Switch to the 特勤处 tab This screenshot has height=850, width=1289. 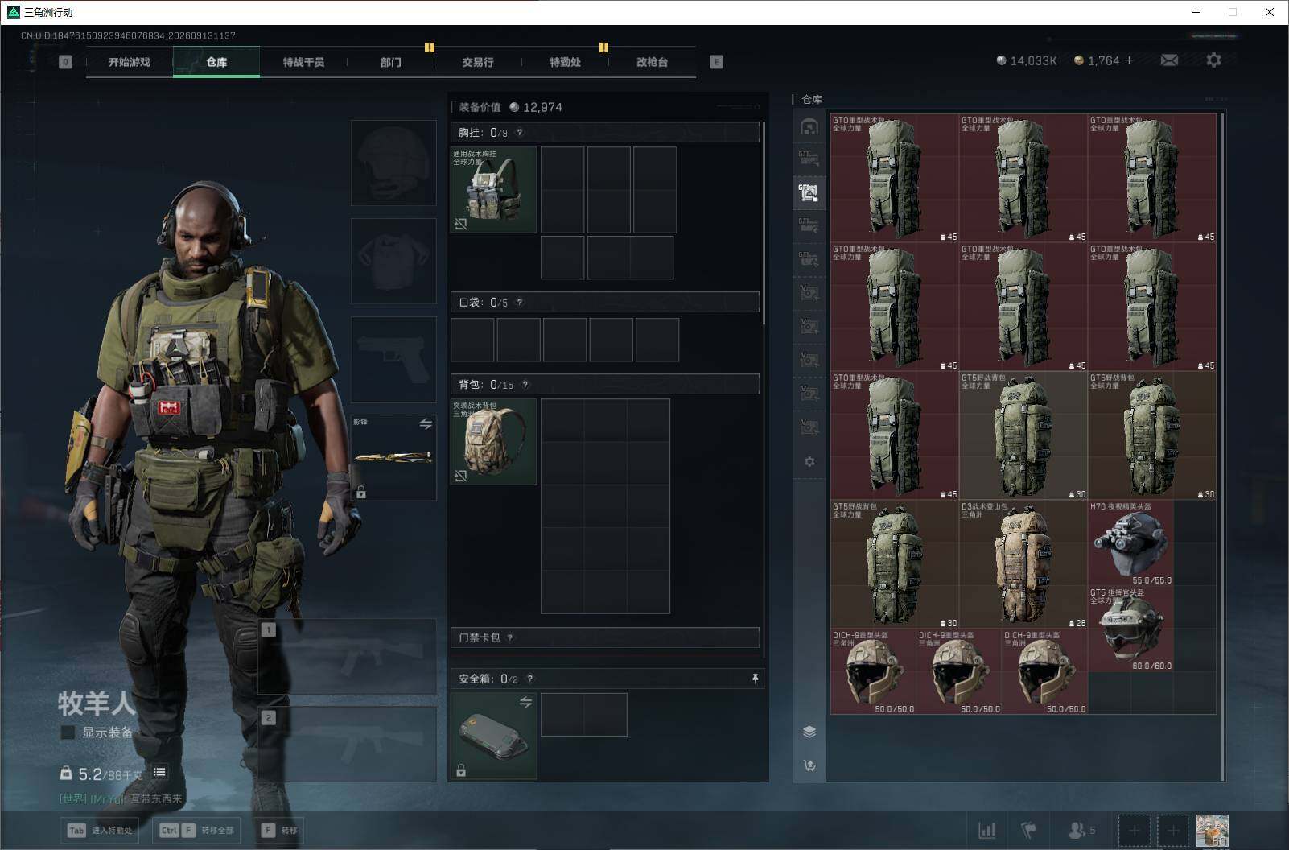coord(565,62)
